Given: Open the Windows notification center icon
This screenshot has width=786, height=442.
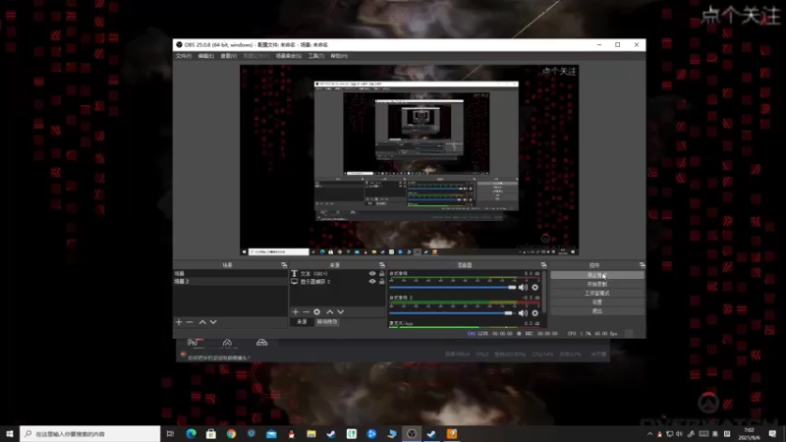Looking at the screenshot, I should point(772,434).
